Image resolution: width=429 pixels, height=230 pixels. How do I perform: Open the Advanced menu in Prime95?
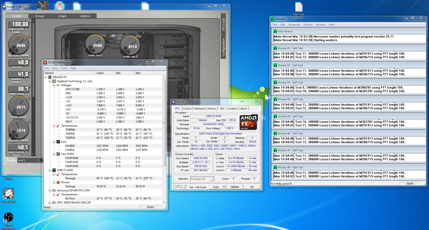point(294,25)
